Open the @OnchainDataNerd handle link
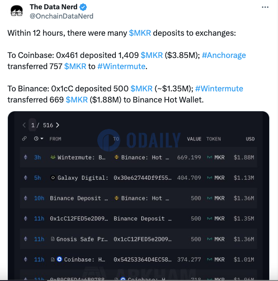 (x=62, y=16)
